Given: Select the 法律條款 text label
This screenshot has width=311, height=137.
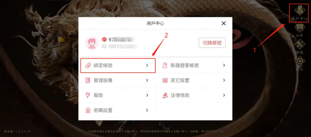Looking at the screenshot, I should point(180,95).
